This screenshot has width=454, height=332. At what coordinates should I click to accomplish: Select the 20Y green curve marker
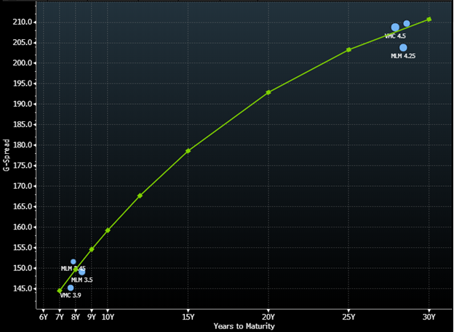point(268,92)
